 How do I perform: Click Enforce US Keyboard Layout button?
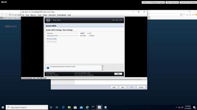pyautogui.click(x=153, y=2)
